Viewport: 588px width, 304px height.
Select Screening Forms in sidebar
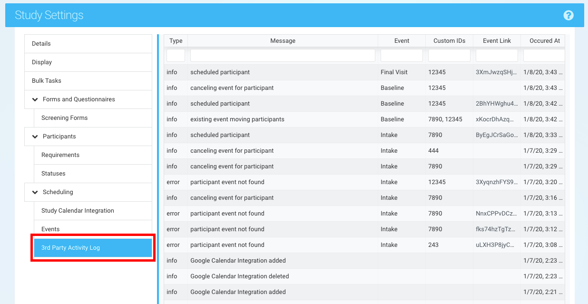click(65, 118)
